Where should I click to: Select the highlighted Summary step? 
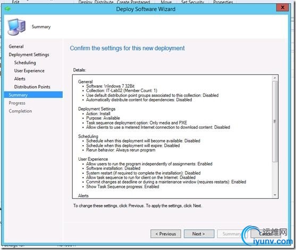click(33, 95)
